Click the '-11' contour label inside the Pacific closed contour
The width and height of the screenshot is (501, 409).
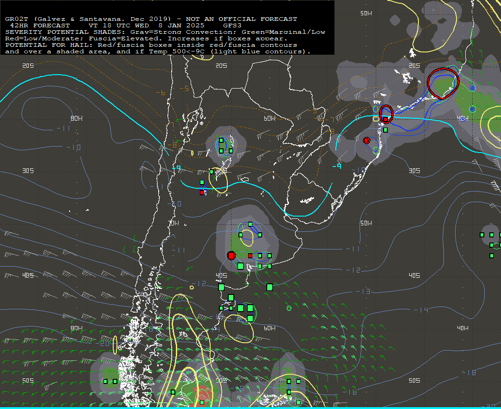pos(63,128)
